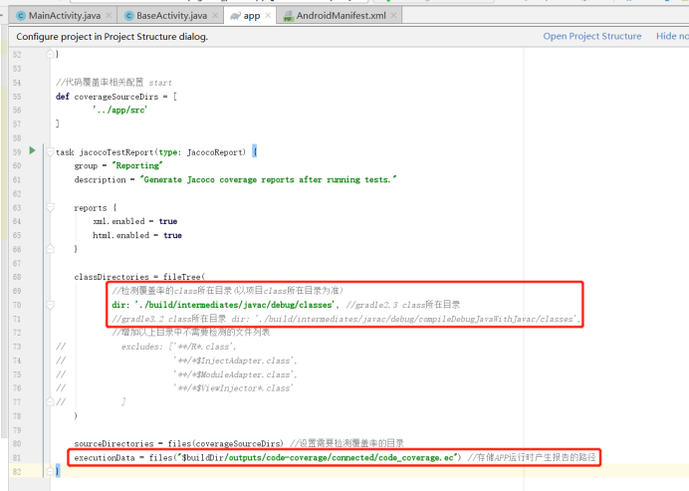Click the Java class icon on BaseActivity.java tab

128,16
